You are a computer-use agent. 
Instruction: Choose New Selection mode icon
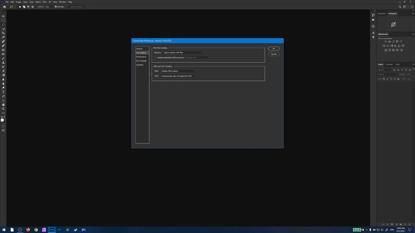(x=19, y=7)
